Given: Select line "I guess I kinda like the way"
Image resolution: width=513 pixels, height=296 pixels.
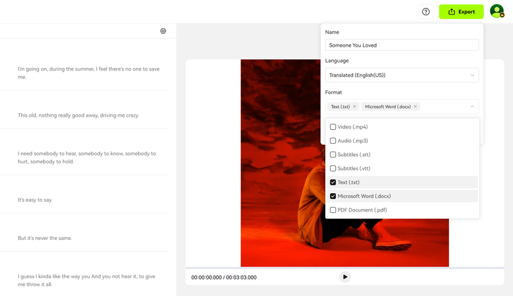Looking at the screenshot, I should (x=87, y=280).
